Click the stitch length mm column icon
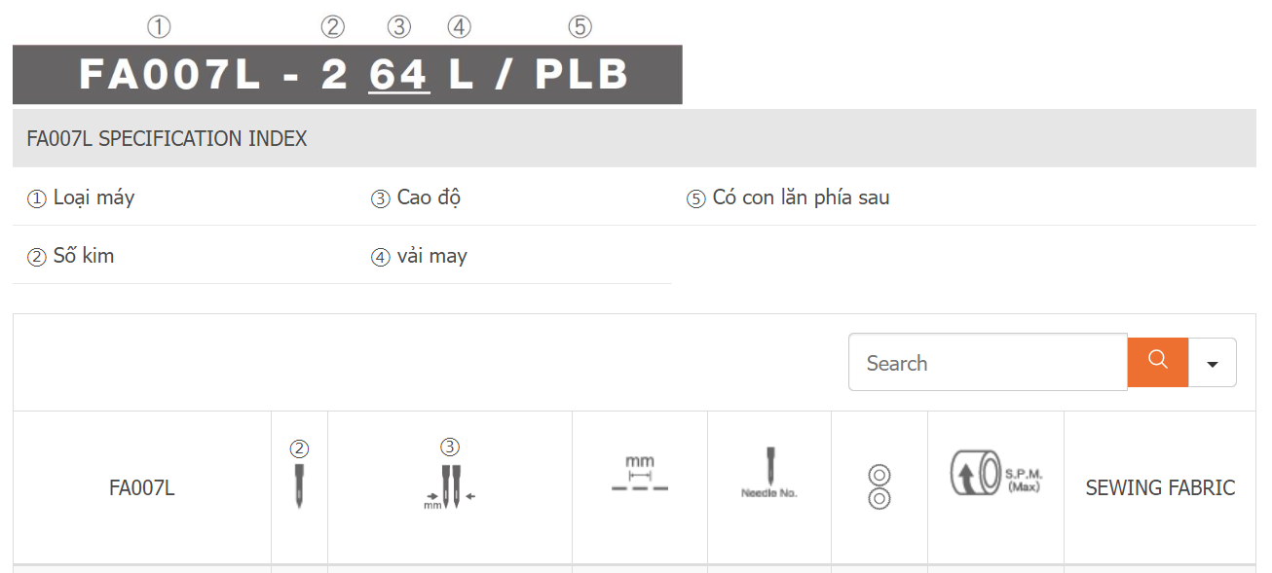Screen dimensions: 1272x573 coord(640,474)
